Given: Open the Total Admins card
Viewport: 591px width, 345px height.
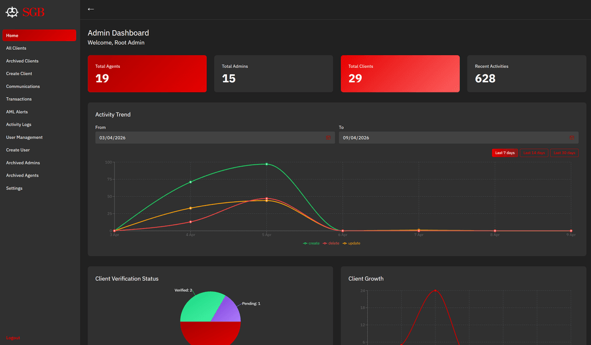Looking at the screenshot, I should (x=274, y=74).
